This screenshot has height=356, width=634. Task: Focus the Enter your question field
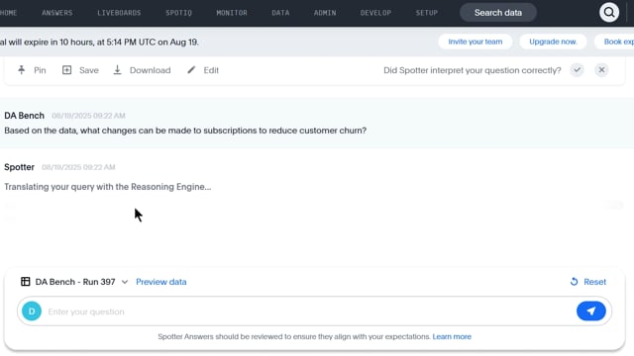pyautogui.click(x=309, y=311)
